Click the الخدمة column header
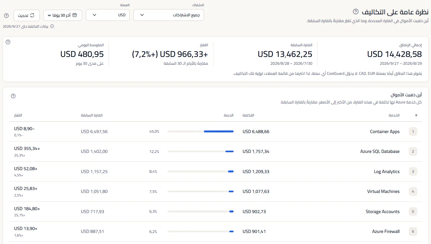This screenshot has width=431, height=244. point(394,115)
